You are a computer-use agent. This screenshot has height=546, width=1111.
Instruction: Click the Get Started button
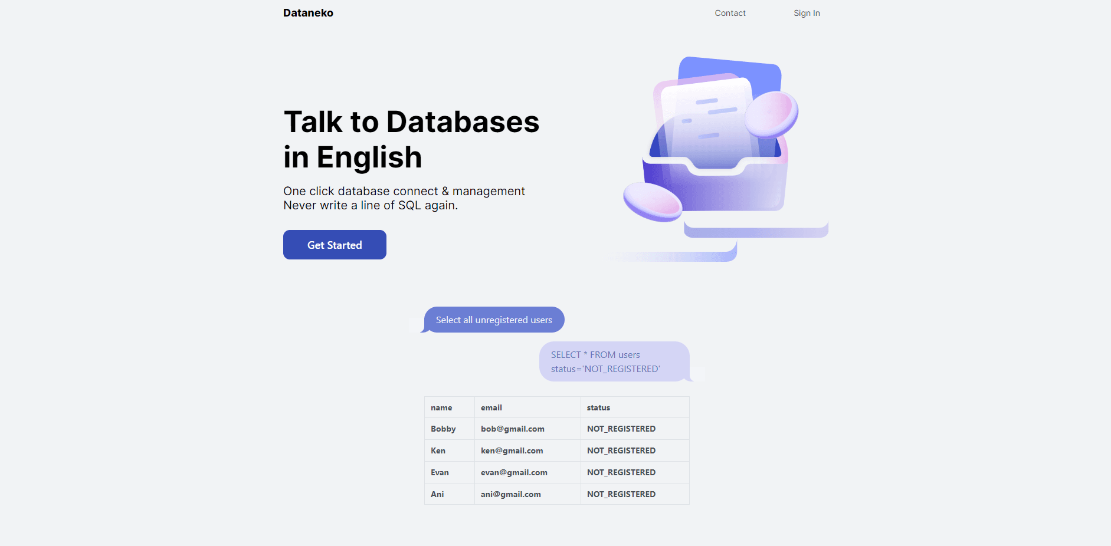pyautogui.click(x=335, y=245)
